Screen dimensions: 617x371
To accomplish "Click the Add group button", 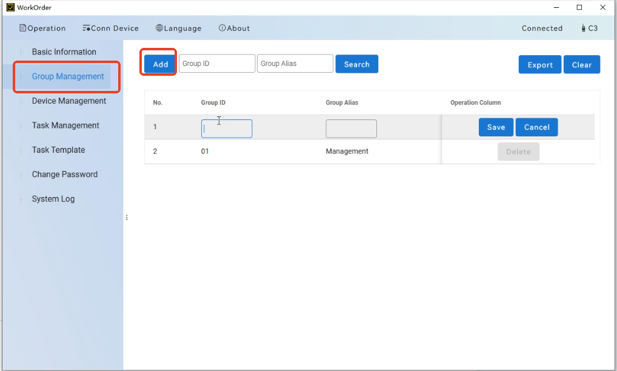I will pyautogui.click(x=160, y=64).
